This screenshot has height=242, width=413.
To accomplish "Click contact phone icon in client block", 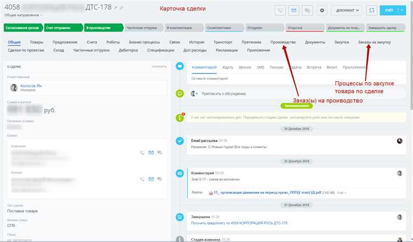I will pyautogui.click(x=142, y=179).
